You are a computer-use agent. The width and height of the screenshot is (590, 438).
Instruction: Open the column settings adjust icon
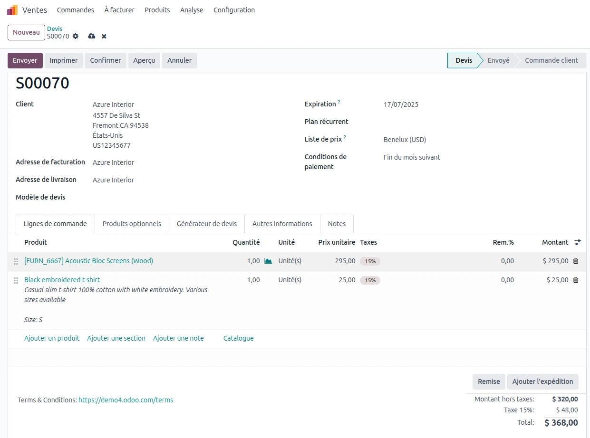[x=578, y=242]
